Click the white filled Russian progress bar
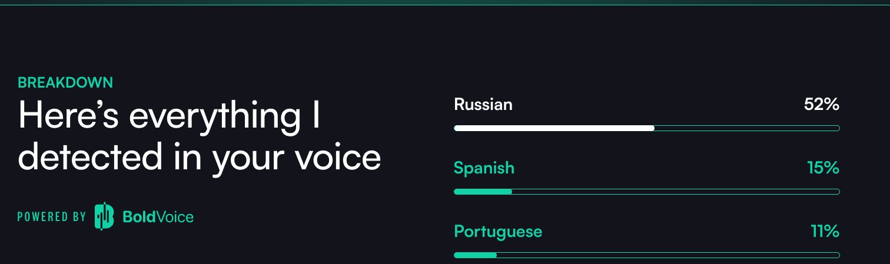This screenshot has height=264, width=890. point(554,128)
